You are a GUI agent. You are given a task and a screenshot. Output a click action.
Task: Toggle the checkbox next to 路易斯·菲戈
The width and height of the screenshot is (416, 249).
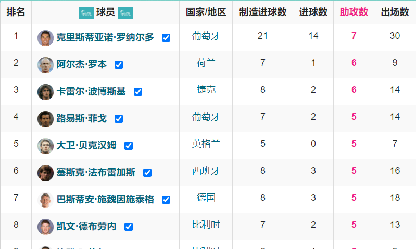coord(119,119)
